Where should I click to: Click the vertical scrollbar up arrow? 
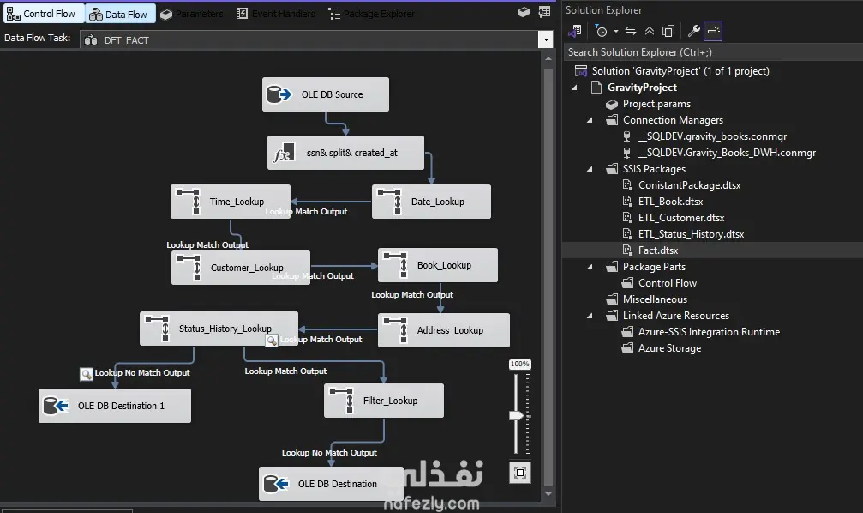(x=548, y=57)
